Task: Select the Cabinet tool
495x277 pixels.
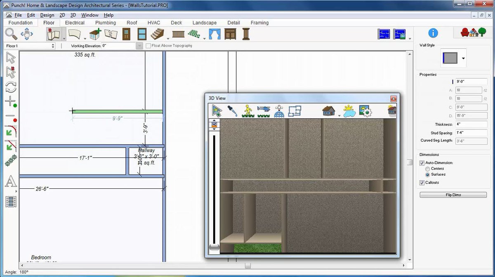Action: pos(230,34)
